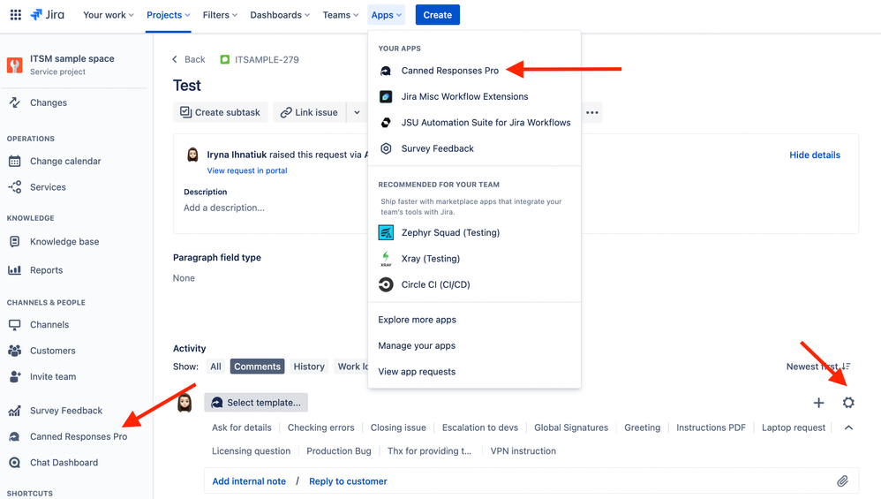The width and height of the screenshot is (881, 499).
Task: Open Change calendar icon in sidebar
Action: pos(15,162)
